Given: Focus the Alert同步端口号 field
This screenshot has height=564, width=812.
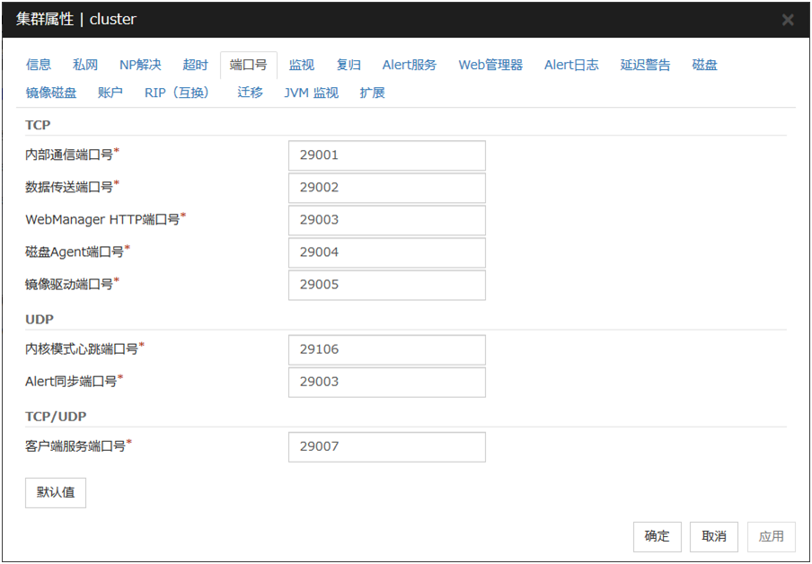Looking at the screenshot, I should (x=386, y=382).
